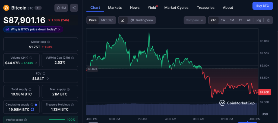This screenshot has height=123, width=278.
Task: Click the Market cap info icon
Action: pyautogui.click(x=49, y=42)
